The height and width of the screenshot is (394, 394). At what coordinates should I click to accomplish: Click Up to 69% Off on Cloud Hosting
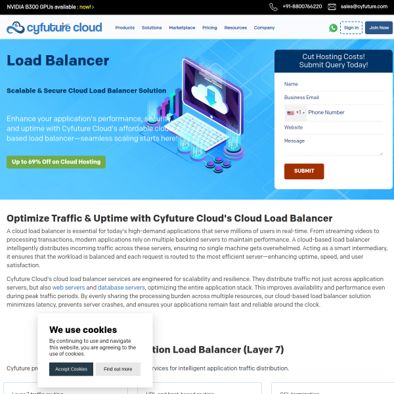click(56, 162)
